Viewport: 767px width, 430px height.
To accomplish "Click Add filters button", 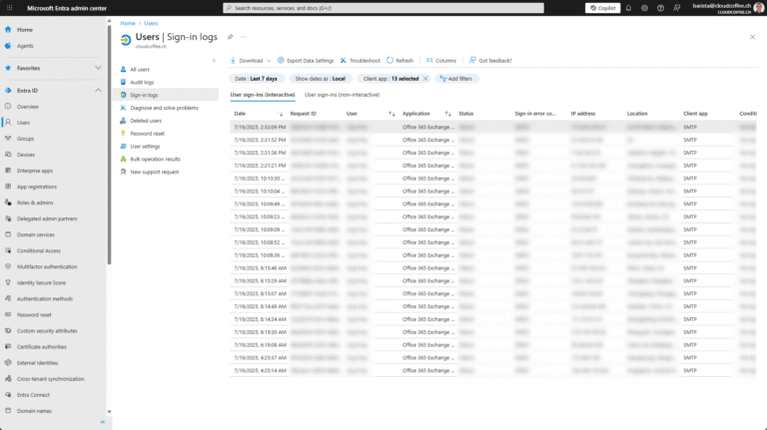I will tap(456, 79).
